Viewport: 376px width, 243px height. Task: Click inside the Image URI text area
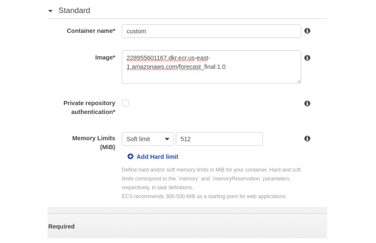(211, 67)
